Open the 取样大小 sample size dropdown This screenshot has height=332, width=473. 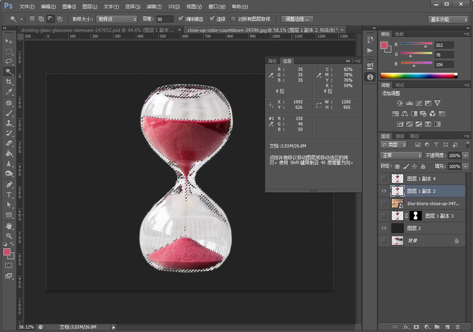click(117, 19)
